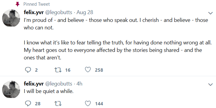Open the pinned tweet's more options chevron
The width and height of the screenshot is (216, 108).
tap(211, 13)
